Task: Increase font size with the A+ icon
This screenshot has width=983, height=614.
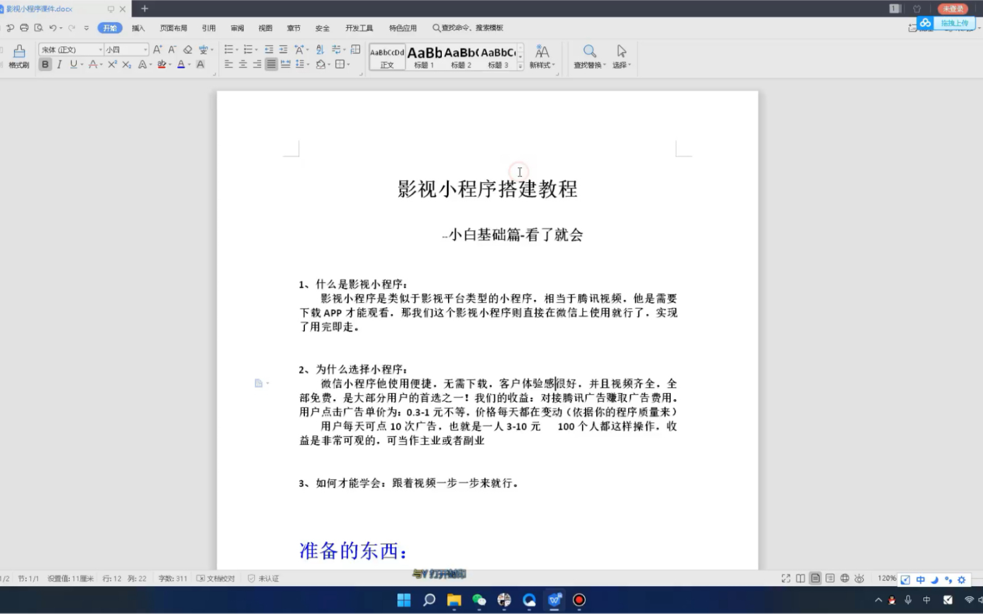Action: (x=157, y=49)
